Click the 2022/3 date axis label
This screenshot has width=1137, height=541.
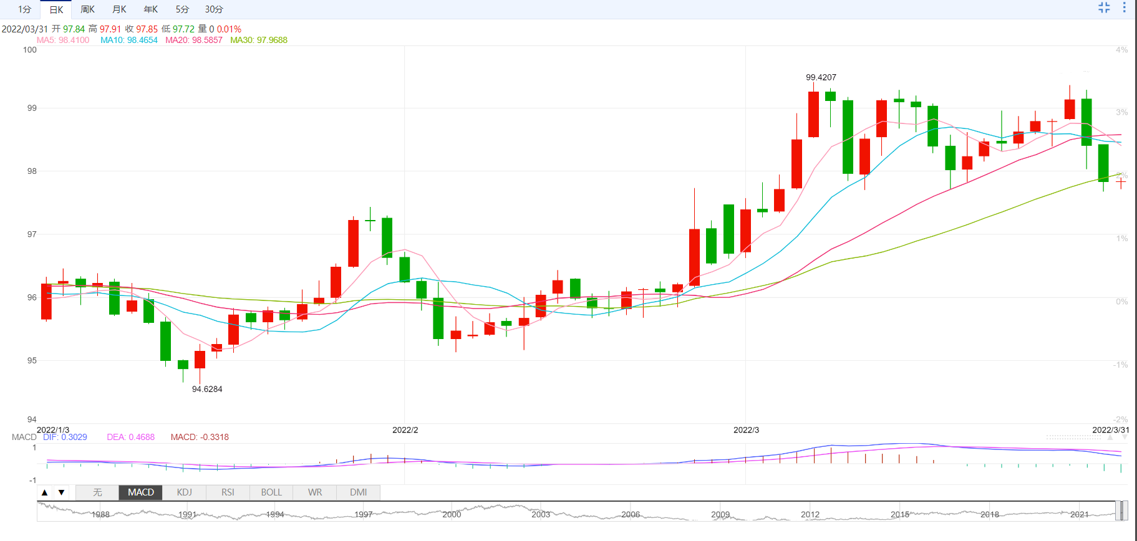(x=747, y=430)
